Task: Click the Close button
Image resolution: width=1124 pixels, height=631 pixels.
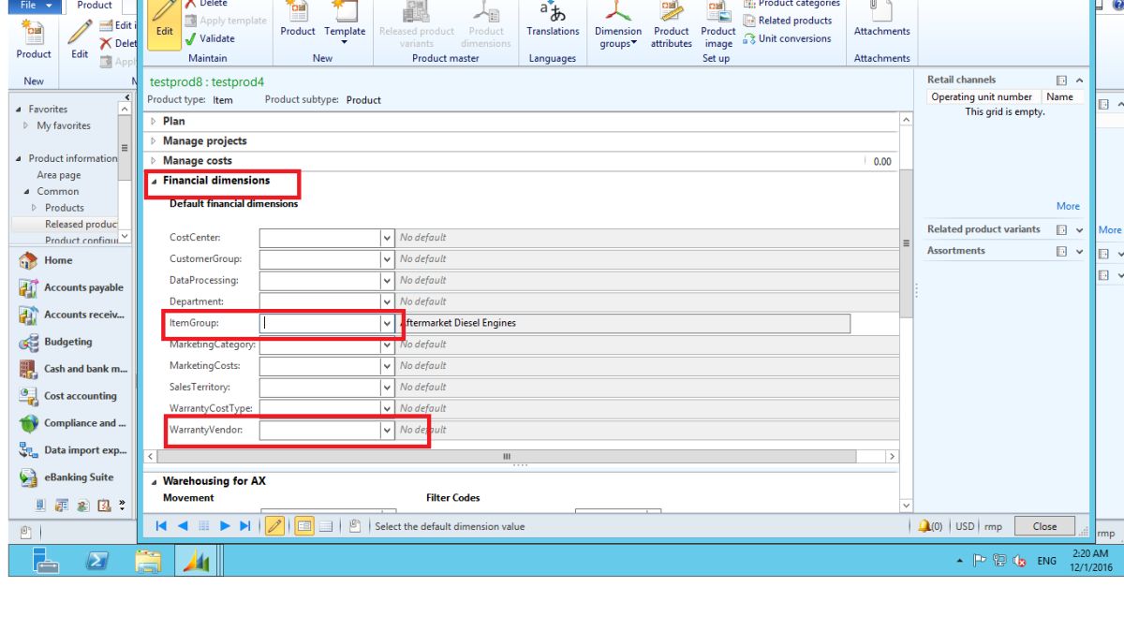Action: (x=1045, y=526)
